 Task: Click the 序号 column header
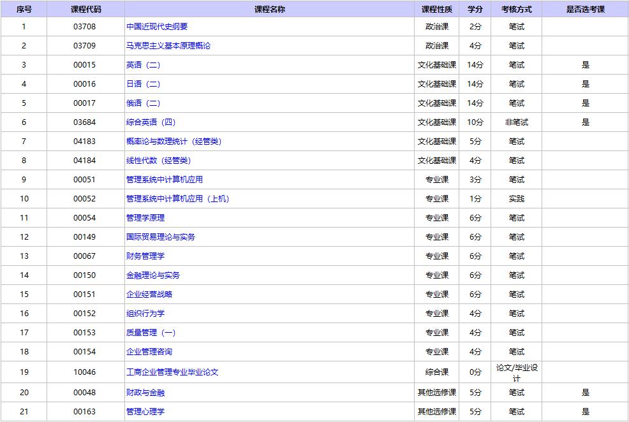(x=24, y=9)
